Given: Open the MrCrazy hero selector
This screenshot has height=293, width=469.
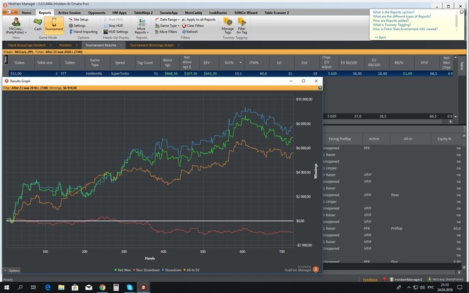Looking at the screenshot, I should click(x=16, y=25).
